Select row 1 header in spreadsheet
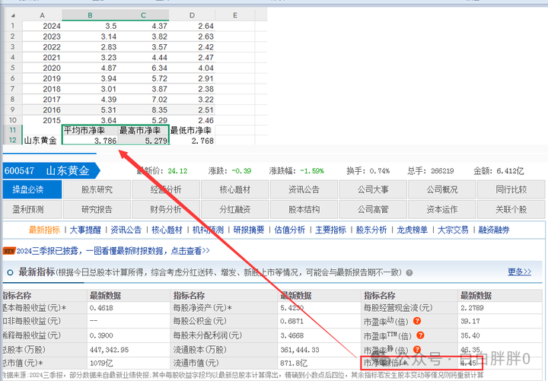Image resolution: width=548 pixels, height=381 pixels. (x=13, y=26)
